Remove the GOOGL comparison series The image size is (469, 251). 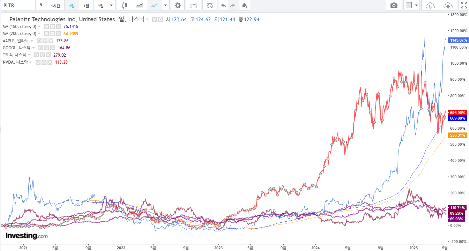tap(52, 48)
